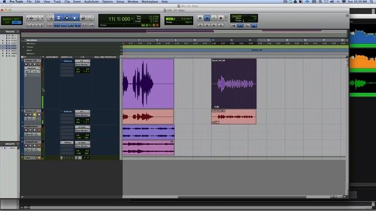
Task: Click the blue highlighted Stop transport button
Action: click(207, 18)
